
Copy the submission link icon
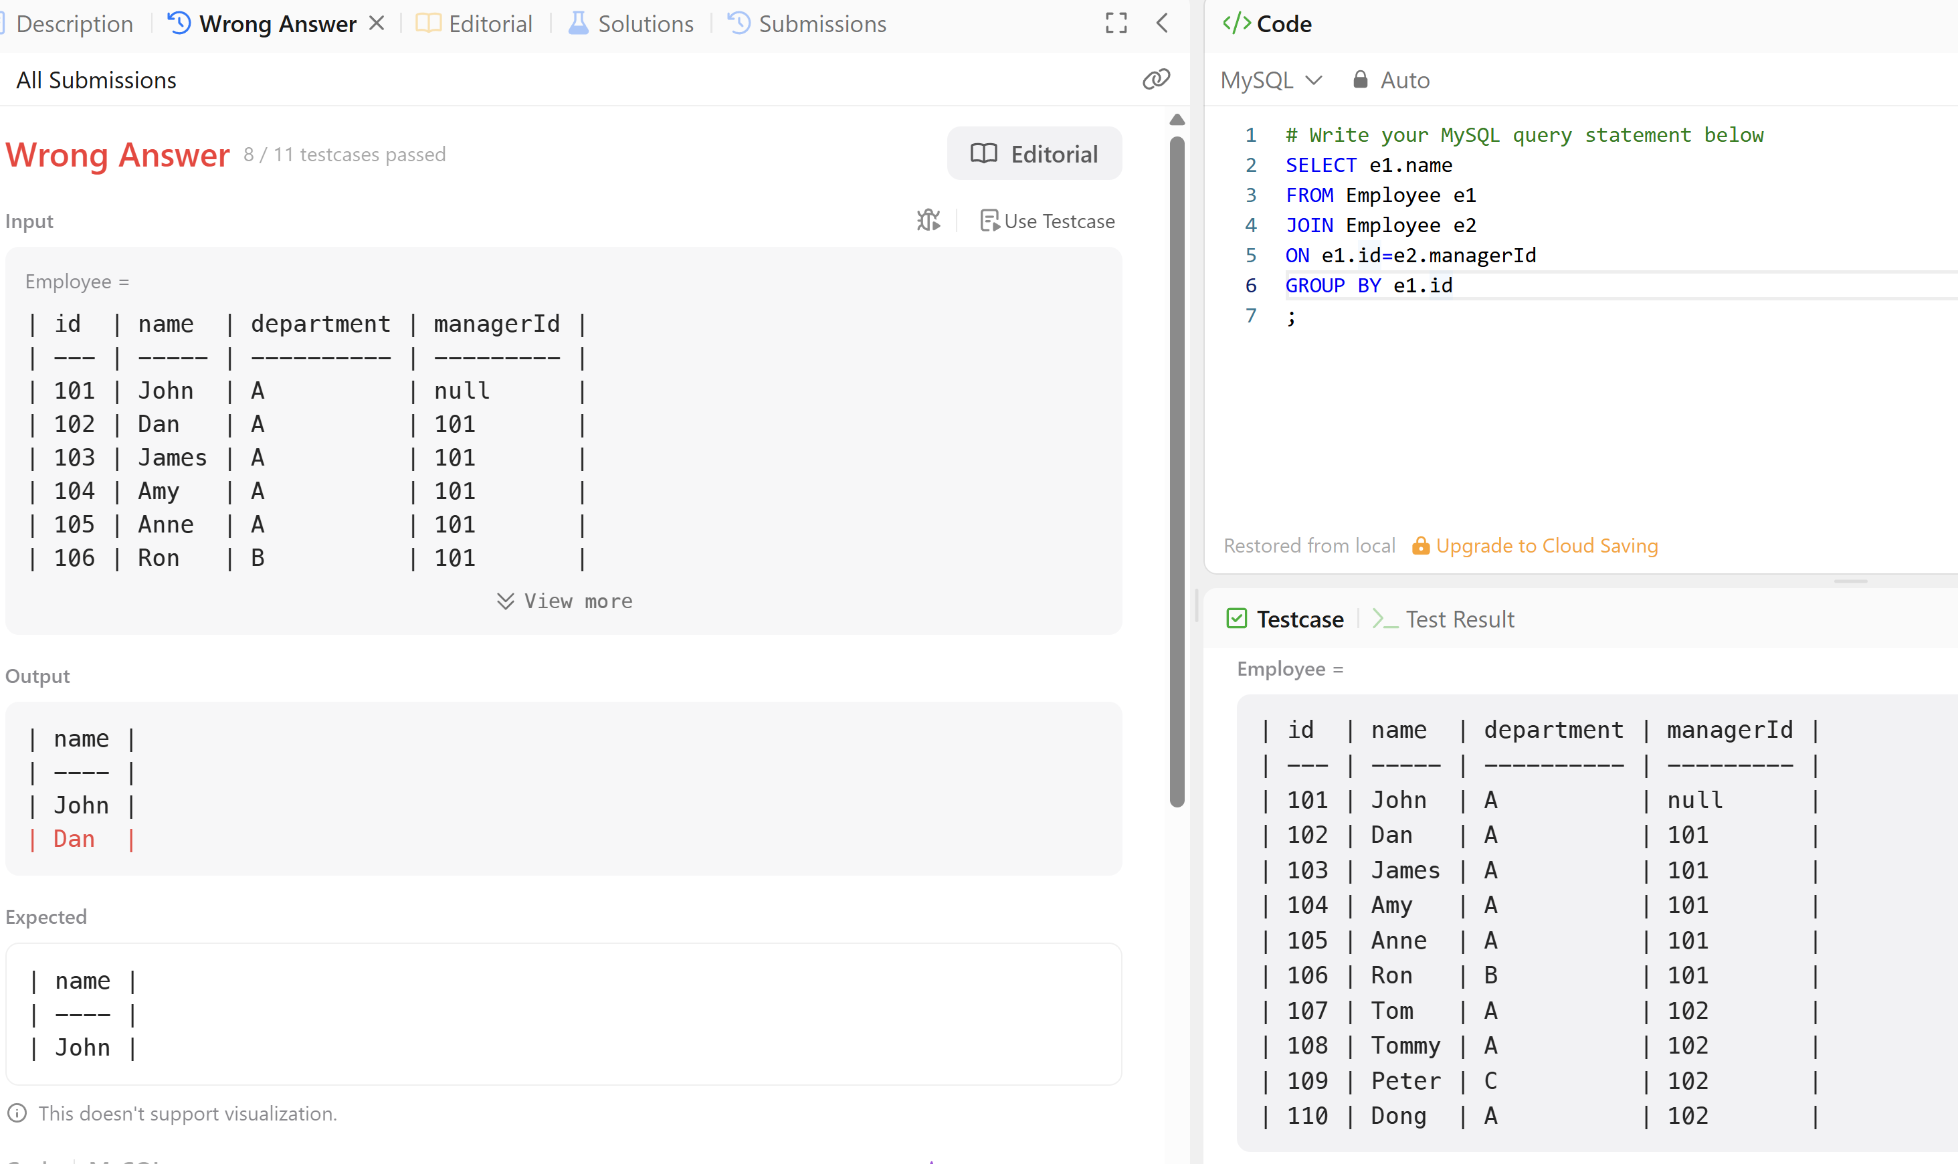[1156, 79]
